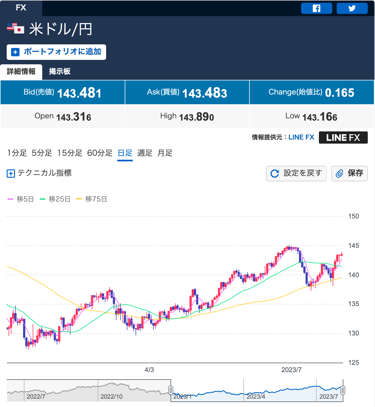Toggle the 移75日 moving average legend
This screenshot has height=407, width=375.
point(91,199)
